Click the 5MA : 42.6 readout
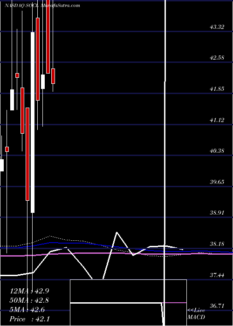Screen dimensions: 233x326 [27, 310]
